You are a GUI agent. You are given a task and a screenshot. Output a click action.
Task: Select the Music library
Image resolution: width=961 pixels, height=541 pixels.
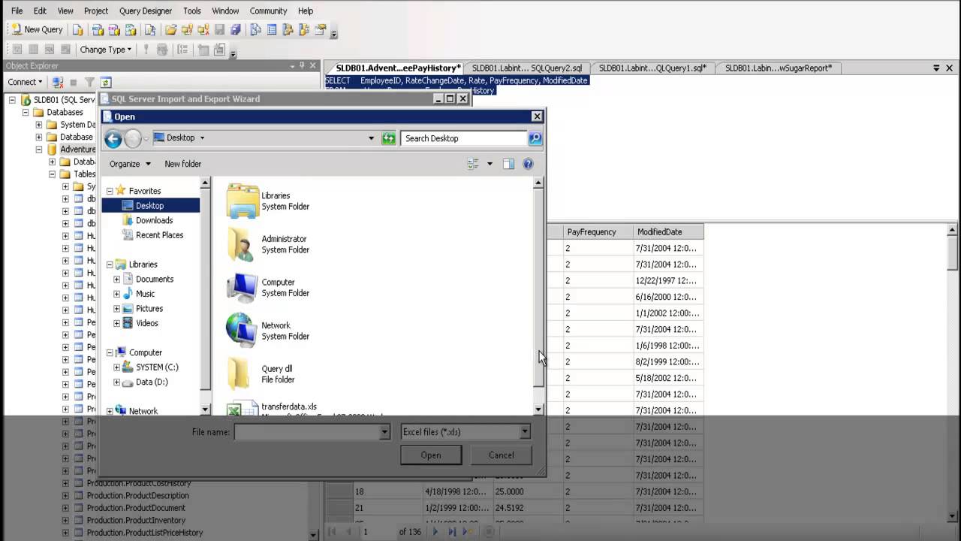145,294
